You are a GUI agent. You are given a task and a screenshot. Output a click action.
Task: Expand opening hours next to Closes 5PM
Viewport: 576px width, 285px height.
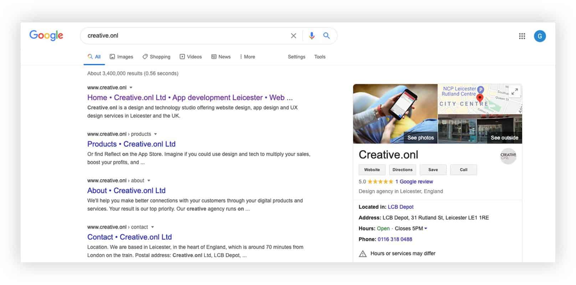(x=426, y=229)
